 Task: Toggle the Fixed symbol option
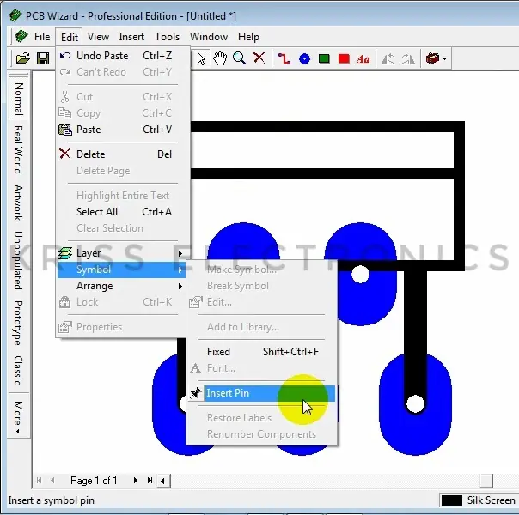tap(262, 352)
